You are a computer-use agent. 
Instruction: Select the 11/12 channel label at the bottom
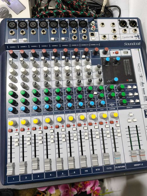pos(109,168)
